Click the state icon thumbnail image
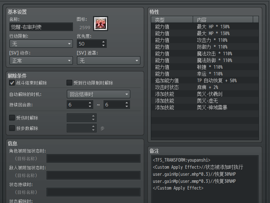270x203 pixels. pyautogui.click(x=101, y=24)
